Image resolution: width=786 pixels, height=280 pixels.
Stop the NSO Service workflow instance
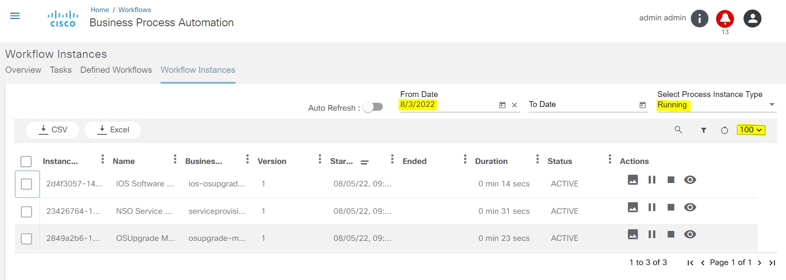pyautogui.click(x=671, y=207)
